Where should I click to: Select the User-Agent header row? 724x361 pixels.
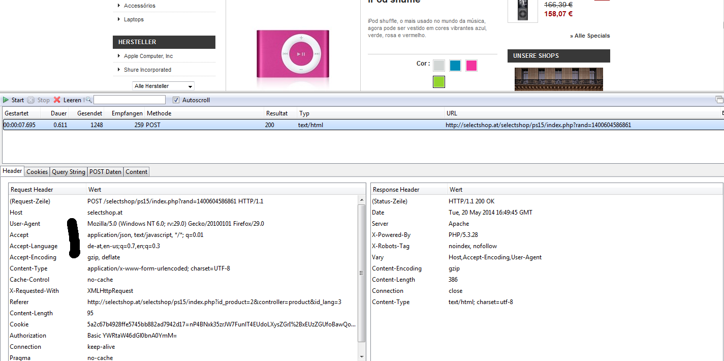(183, 224)
